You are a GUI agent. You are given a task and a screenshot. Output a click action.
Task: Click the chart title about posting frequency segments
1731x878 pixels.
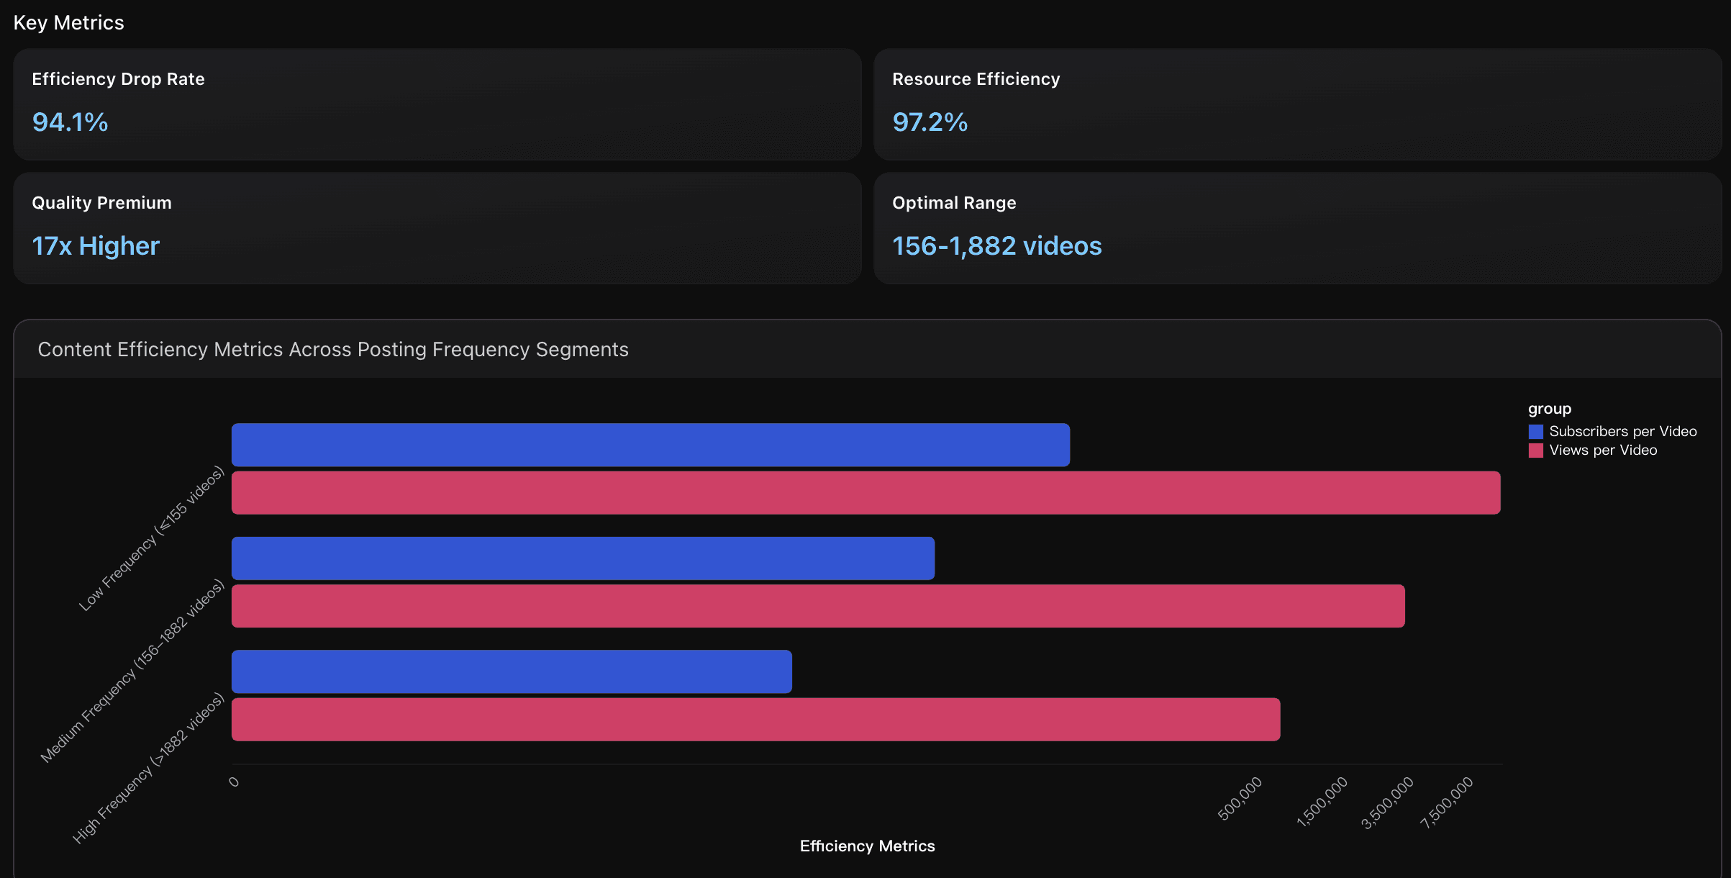tap(333, 349)
